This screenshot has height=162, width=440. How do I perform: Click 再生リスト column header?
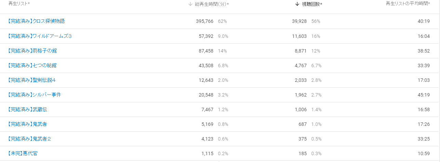pos(19,4)
